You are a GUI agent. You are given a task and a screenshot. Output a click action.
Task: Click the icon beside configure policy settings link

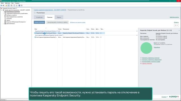(x=141, y=58)
